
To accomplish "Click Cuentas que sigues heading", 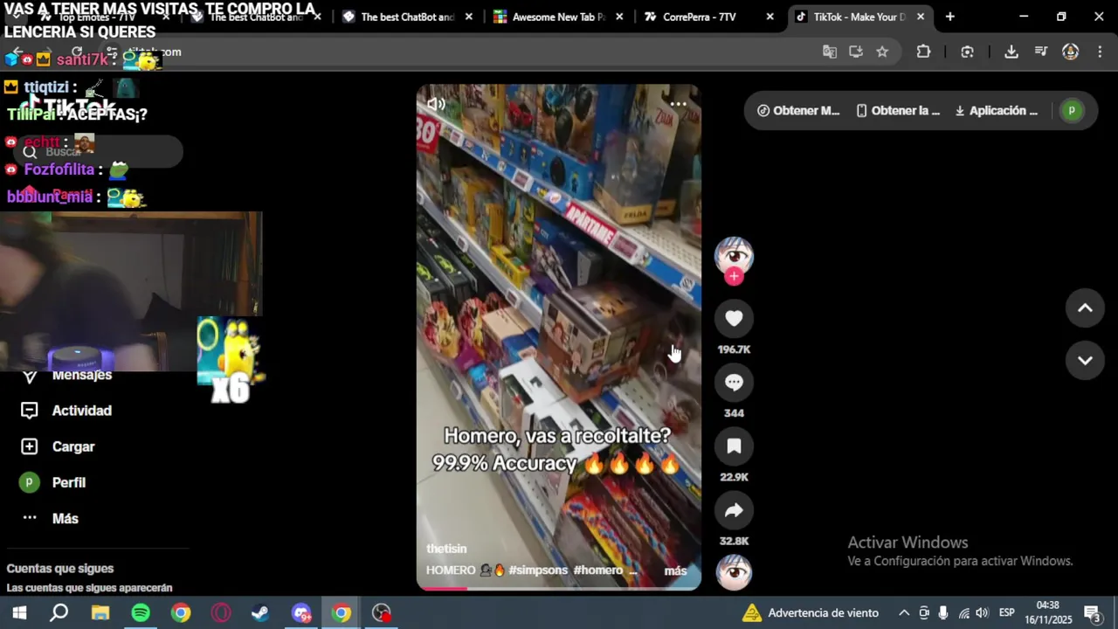I will [x=60, y=569].
